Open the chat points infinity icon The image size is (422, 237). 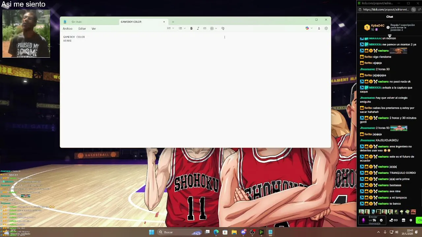(393, 220)
